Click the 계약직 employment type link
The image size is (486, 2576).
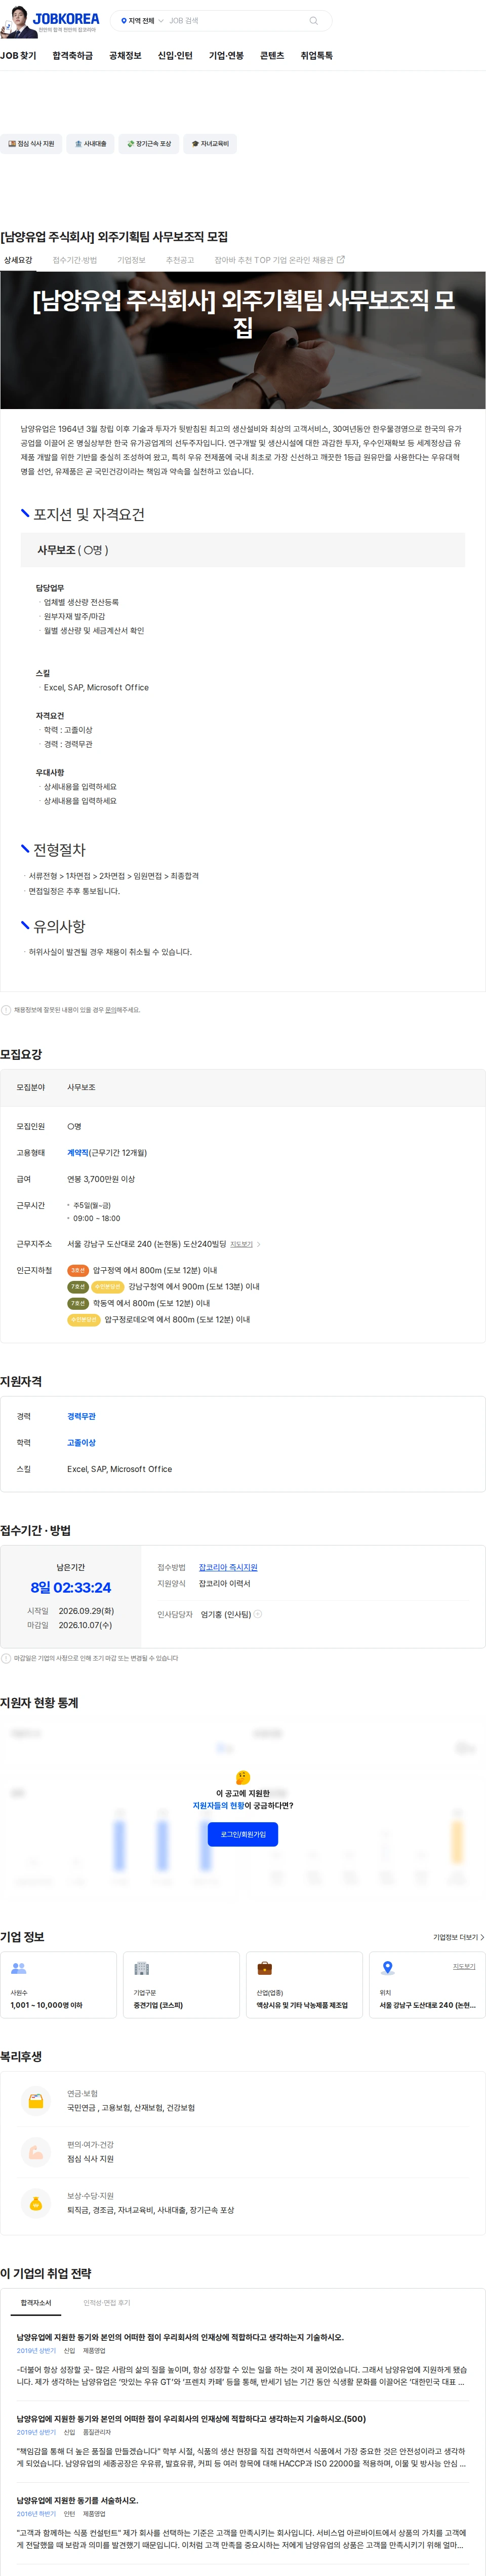click(x=78, y=1153)
